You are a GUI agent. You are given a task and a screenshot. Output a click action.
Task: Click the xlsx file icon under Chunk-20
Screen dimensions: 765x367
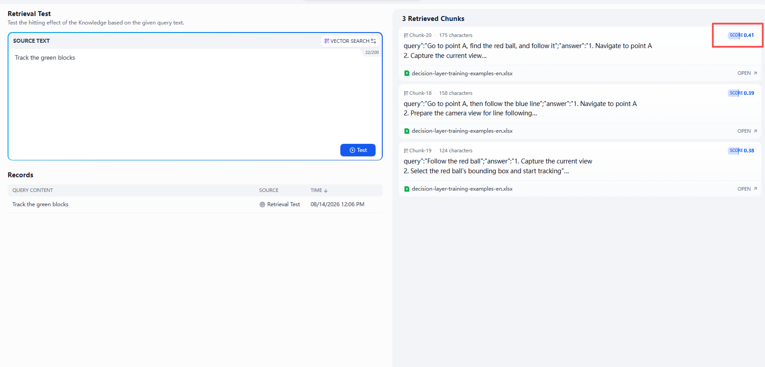pyautogui.click(x=407, y=73)
